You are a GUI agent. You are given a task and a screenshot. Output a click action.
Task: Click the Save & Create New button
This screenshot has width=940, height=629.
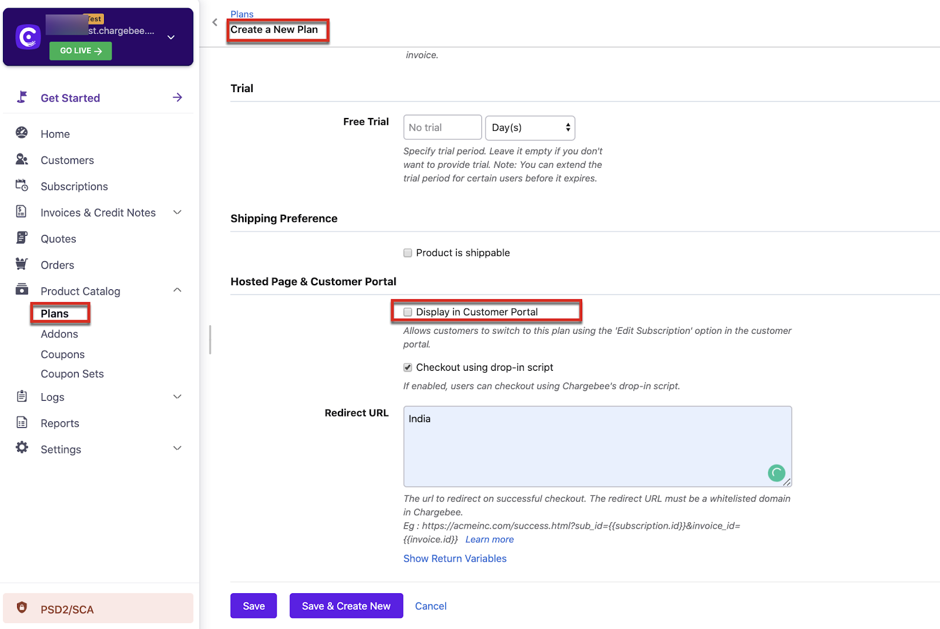tap(345, 606)
